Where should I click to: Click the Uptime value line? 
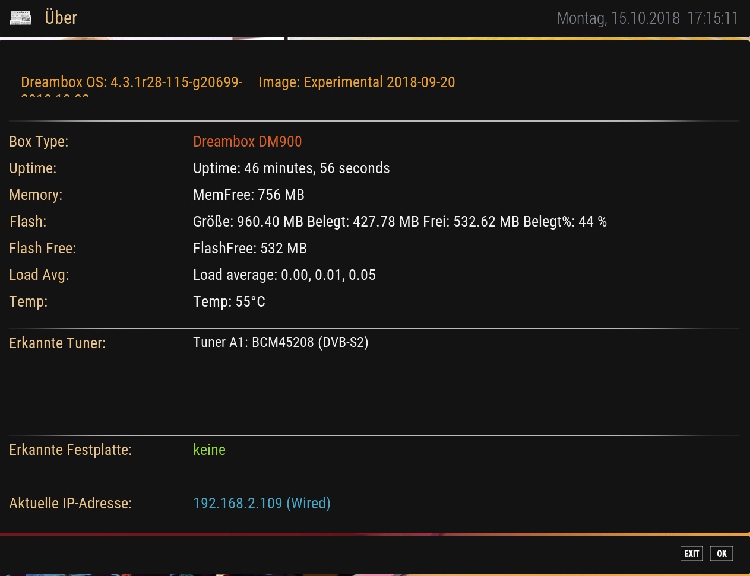pyautogui.click(x=291, y=168)
